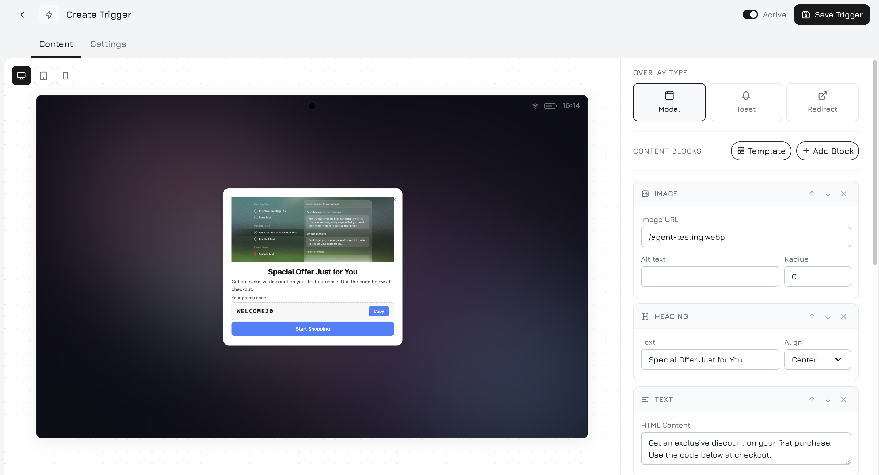The image size is (879, 475).
Task: Remove the TEXT content block
Action: (844, 399)
